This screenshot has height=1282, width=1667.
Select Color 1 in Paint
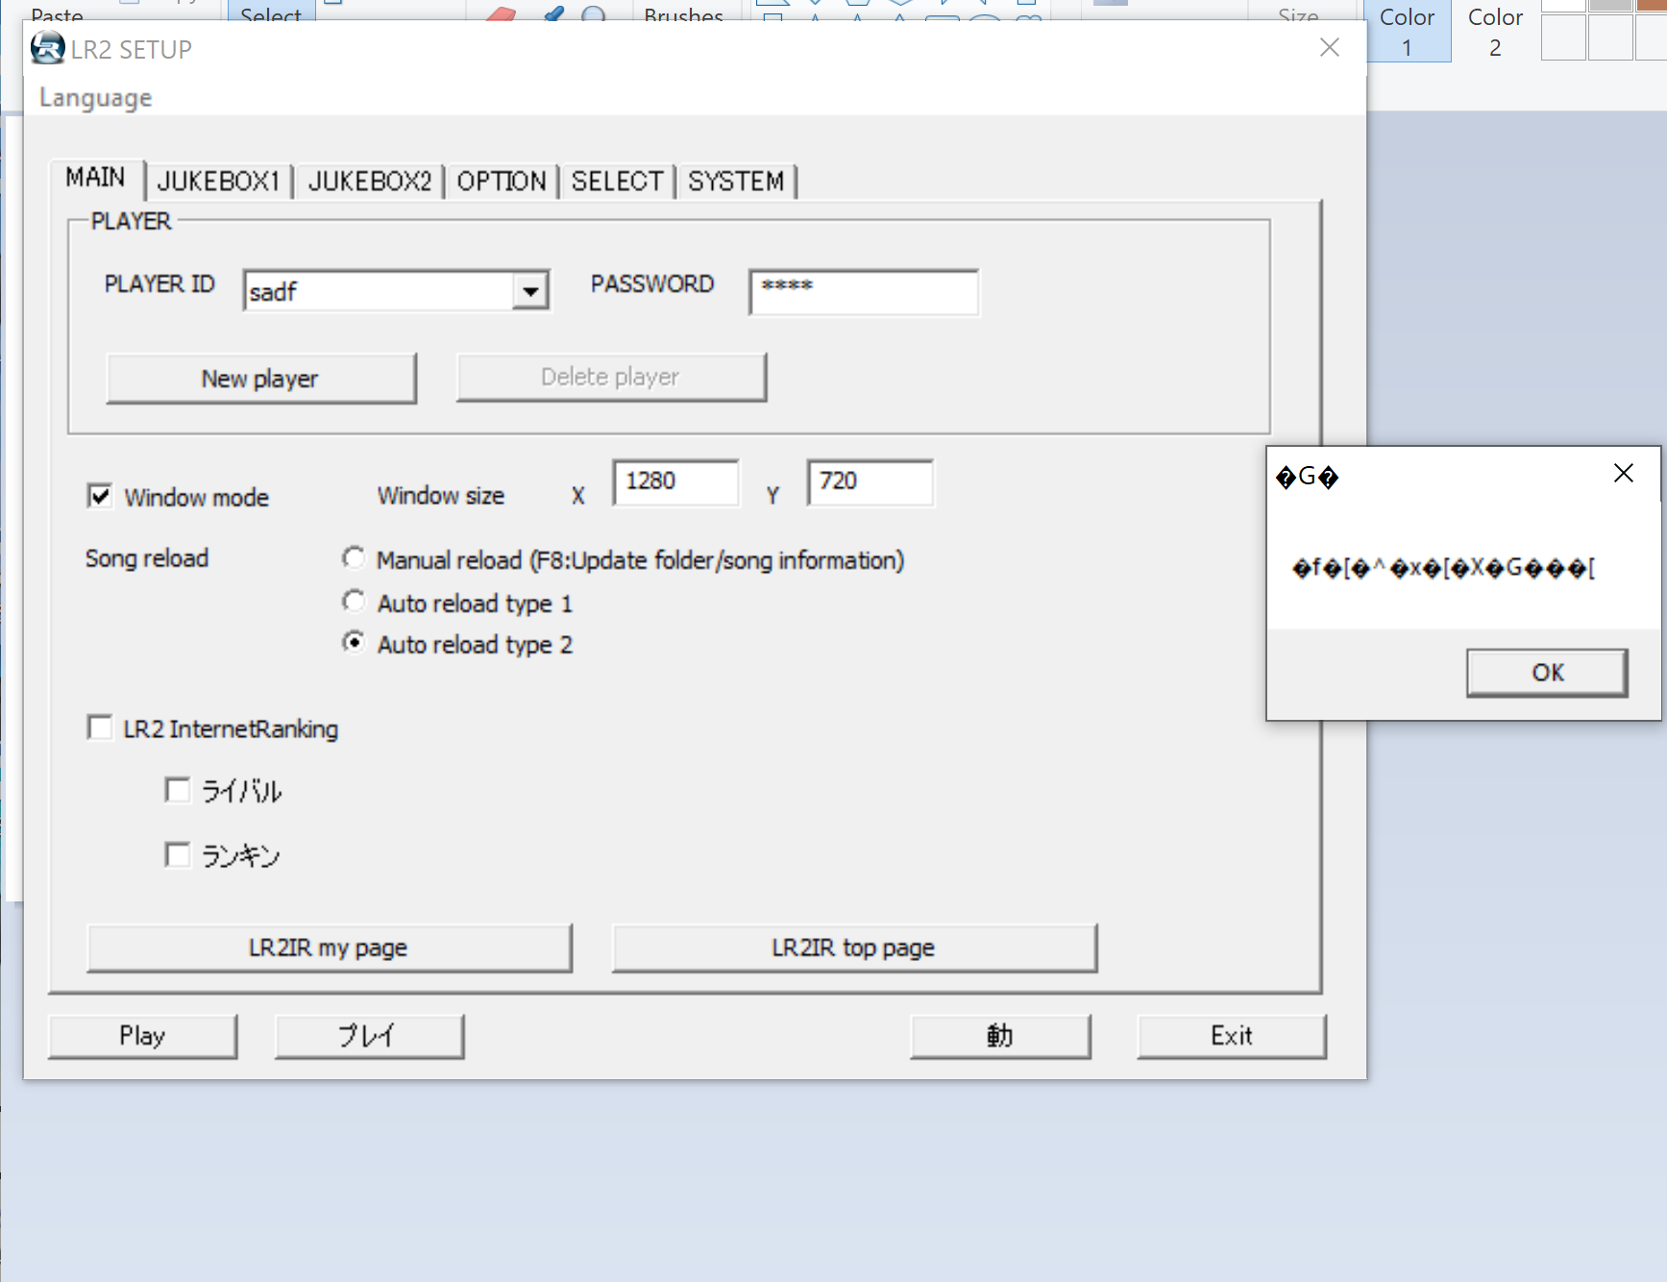click(x=1407, y=31)
